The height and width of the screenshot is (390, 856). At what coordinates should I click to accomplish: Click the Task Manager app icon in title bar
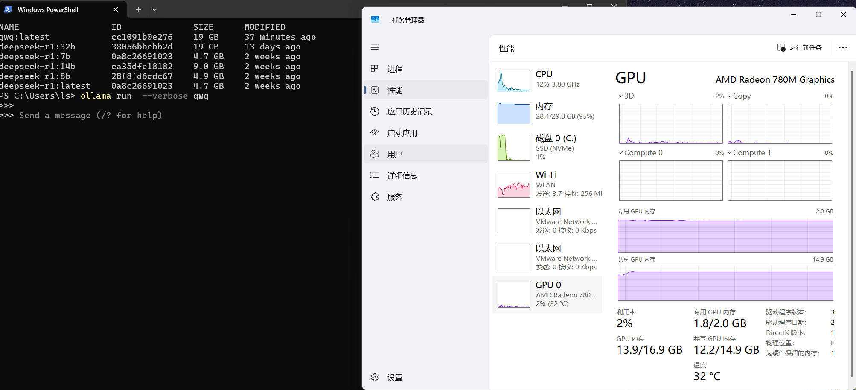tap(375, 20)
